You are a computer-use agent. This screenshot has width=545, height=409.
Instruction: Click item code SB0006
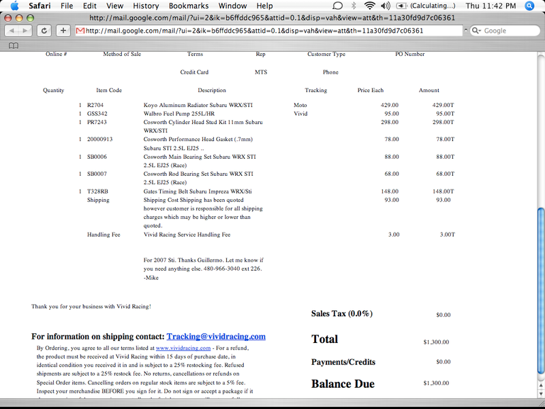coord(97,157)
